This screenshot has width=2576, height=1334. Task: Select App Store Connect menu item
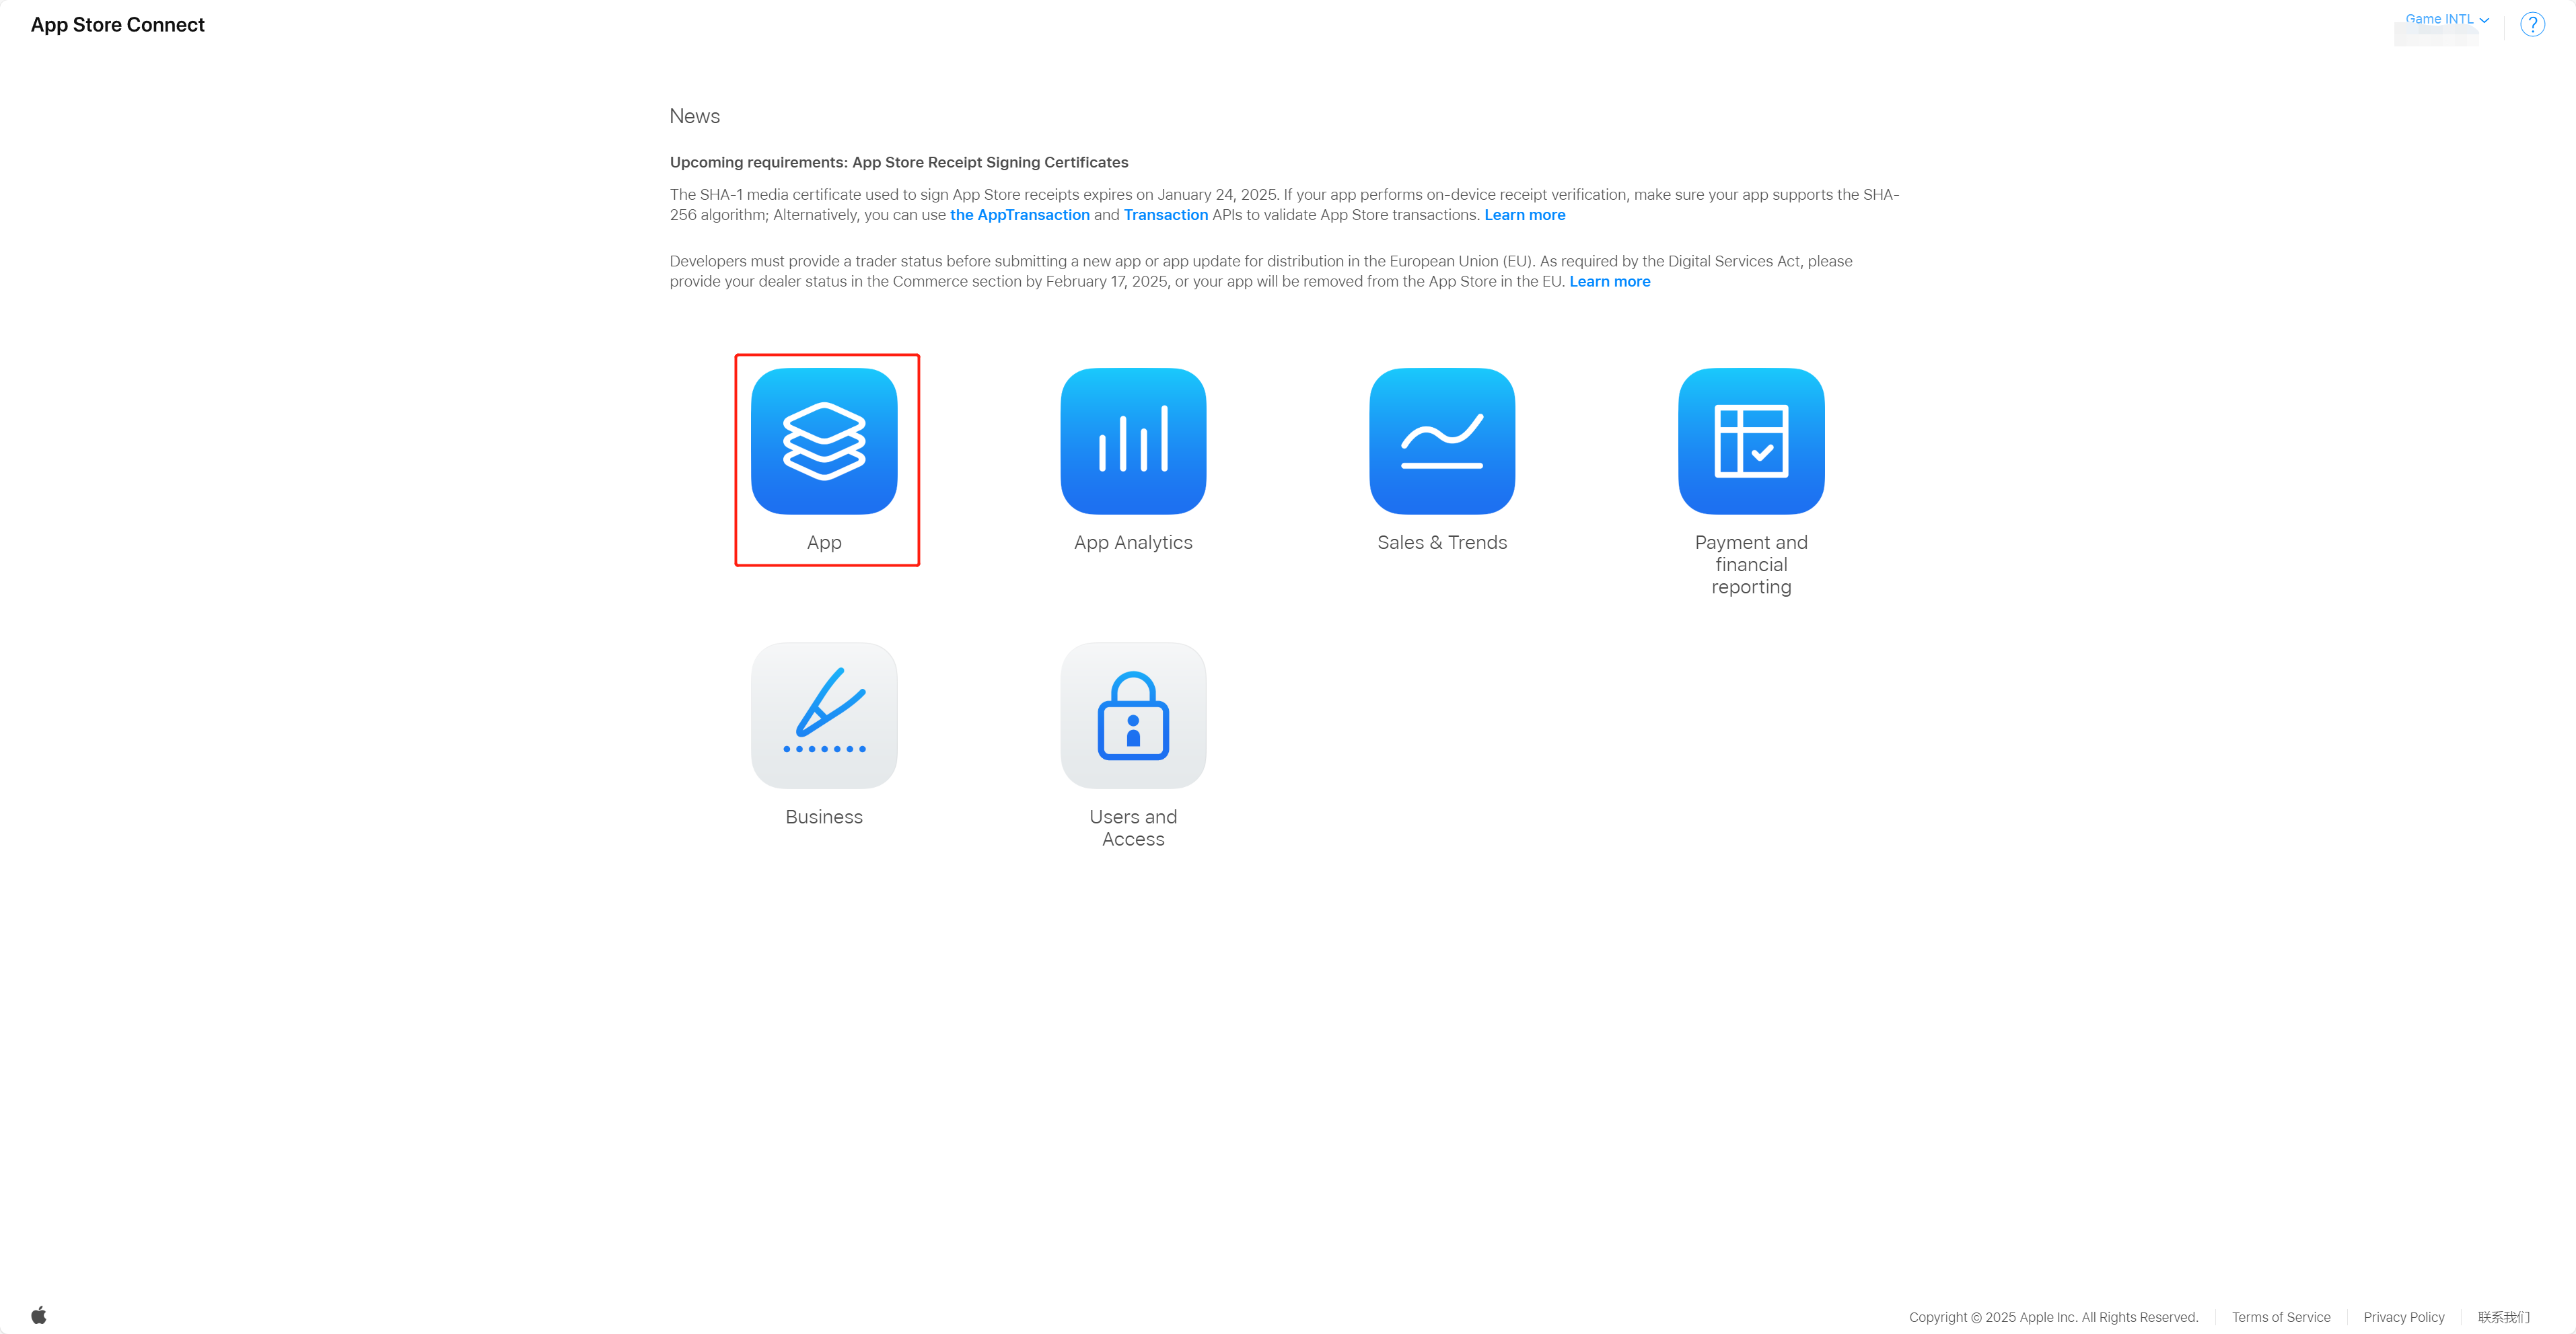[x=119, y=24]
